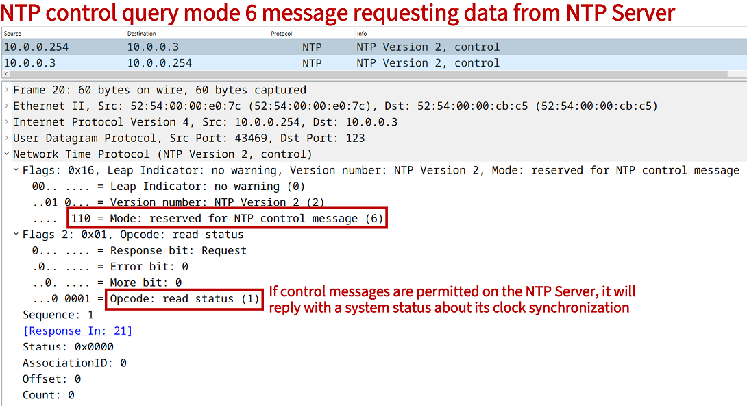The height and width of the screenshot is (406, 747).
Task: Collapse the Flags 2 0x01 subtree
Action: 16,235
